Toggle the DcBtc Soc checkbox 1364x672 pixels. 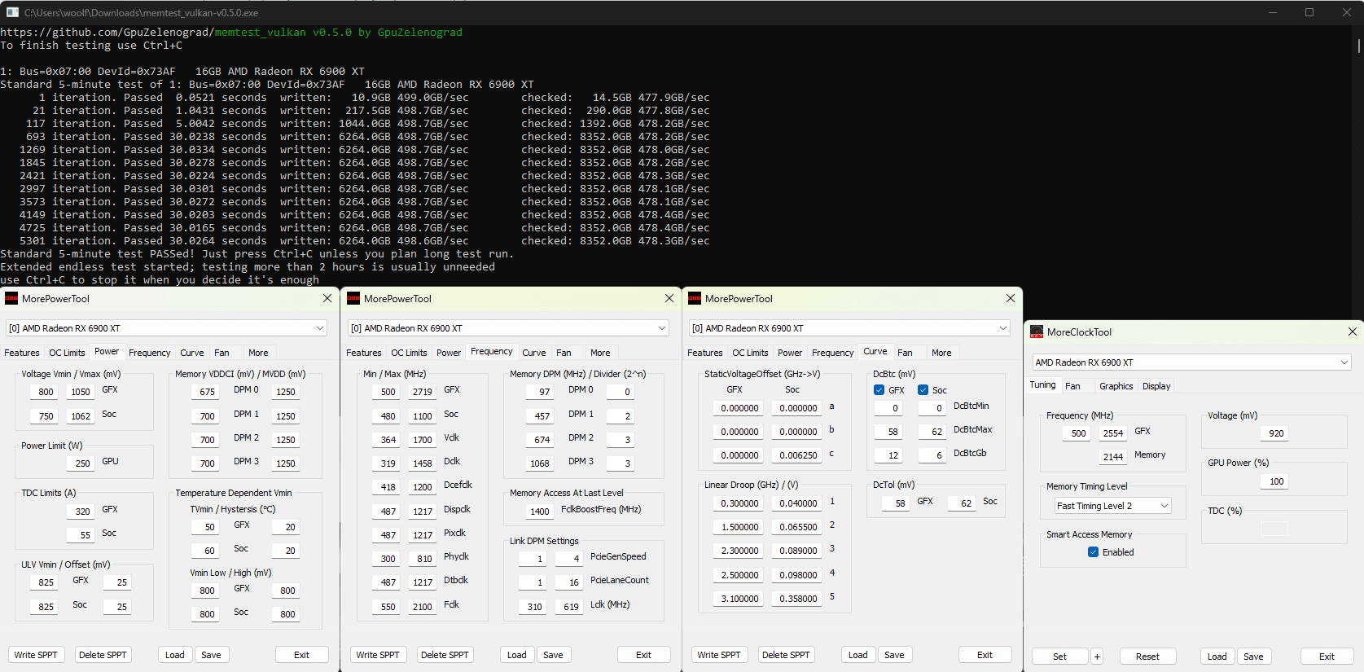coord(923,390)
